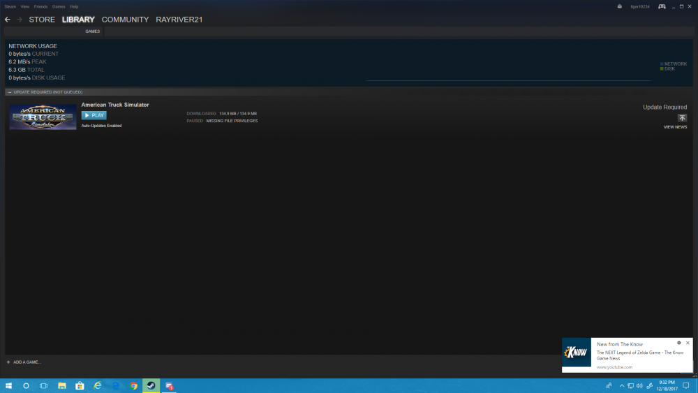Open View News link
698x393 pixels.
click(x=675, y=127)
